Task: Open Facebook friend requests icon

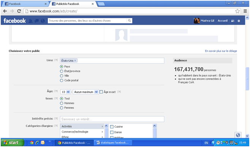Action: 30,21
